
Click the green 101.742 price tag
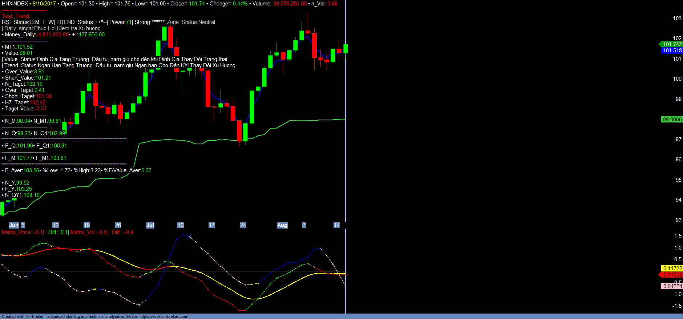click(x=672, y=44)
